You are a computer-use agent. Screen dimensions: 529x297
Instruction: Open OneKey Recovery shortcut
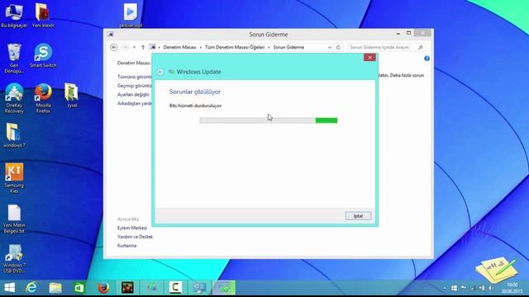point(14,98)
